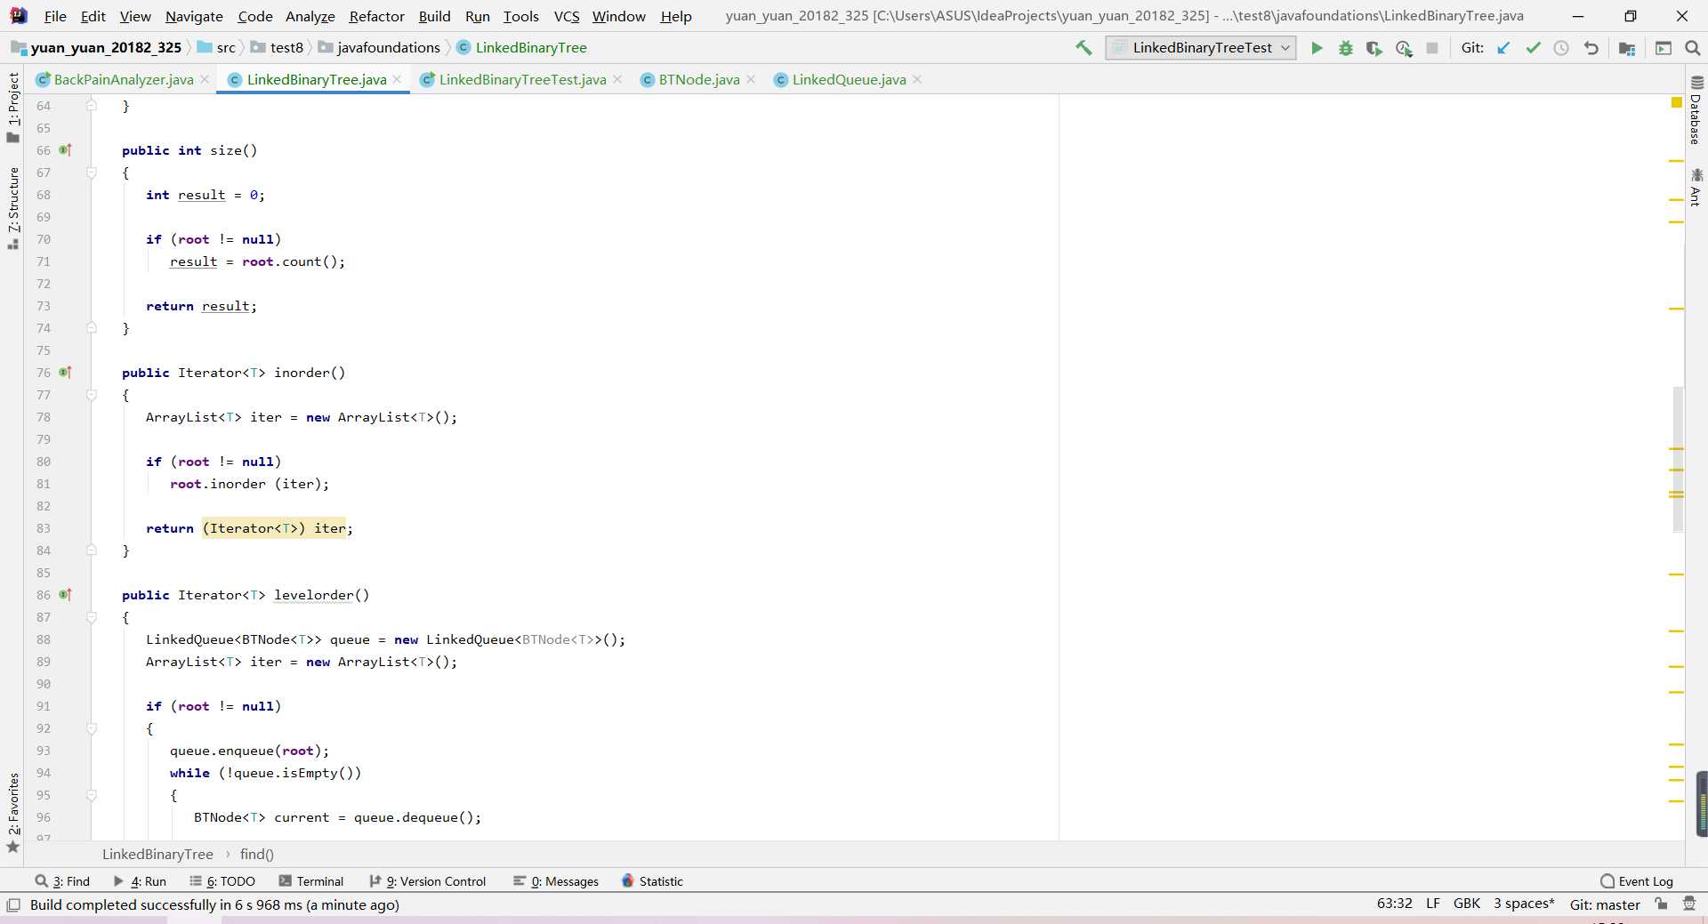Viewport: 1708px width, 924px height.
Task: Switch to BTNode.java editor tab
Action: (698, 79)
